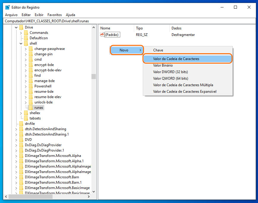The width and height of the screenshot is (258, 203).
Task: Open the Favoritos menu
Action: click(x=55, y=15)
